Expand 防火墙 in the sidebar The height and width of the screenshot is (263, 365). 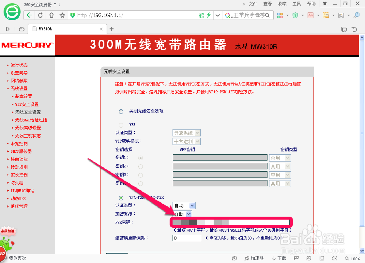point(17,183)
